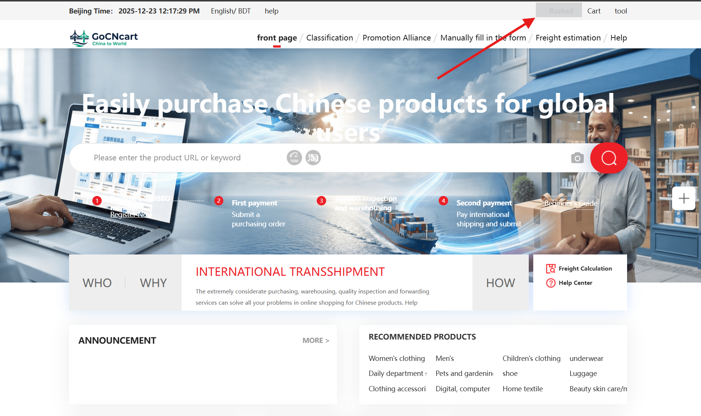Switch to the HOW tab

[500, 283]
